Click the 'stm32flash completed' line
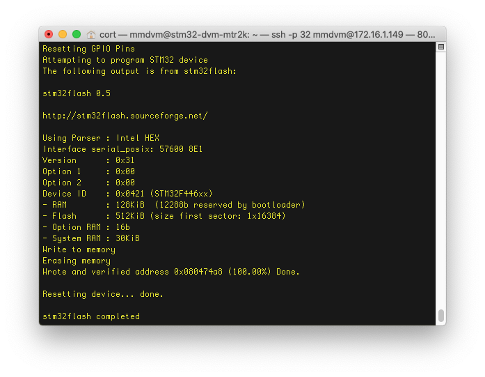485x377 pixels. point(91,316)
